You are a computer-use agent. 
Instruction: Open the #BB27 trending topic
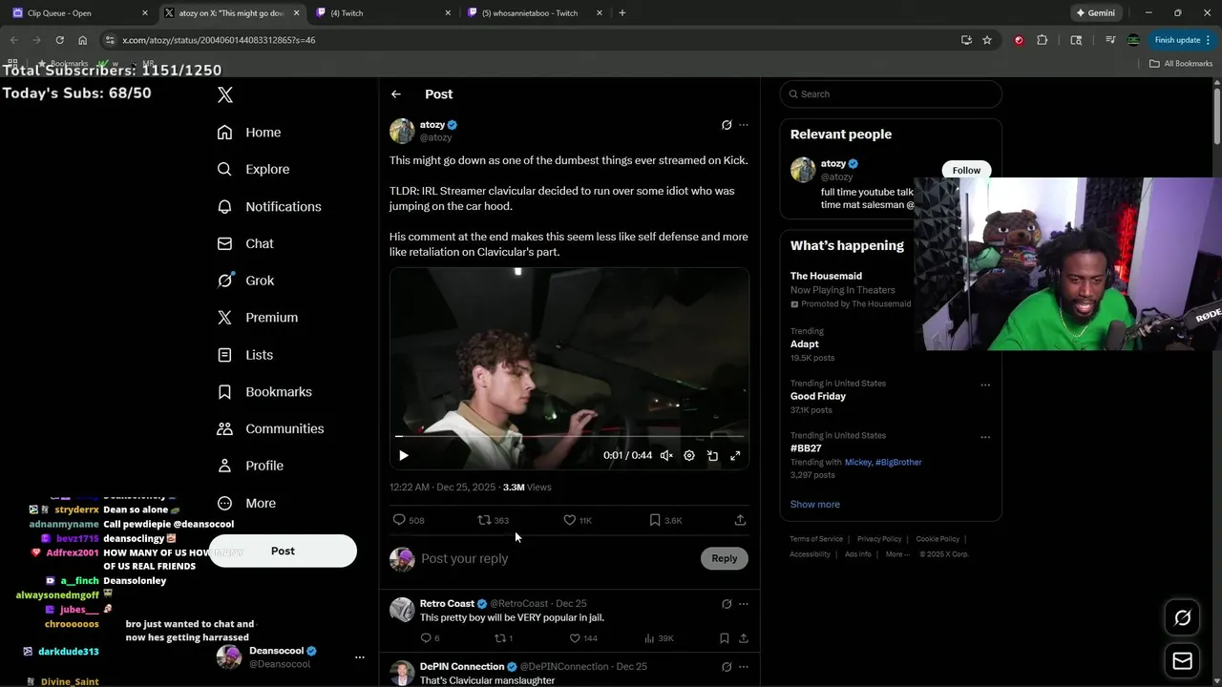coord(807,448)
